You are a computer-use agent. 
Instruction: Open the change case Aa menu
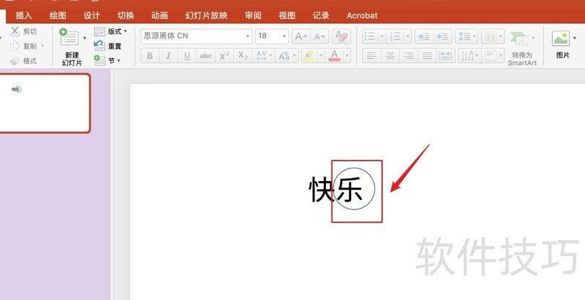point(287,55)
